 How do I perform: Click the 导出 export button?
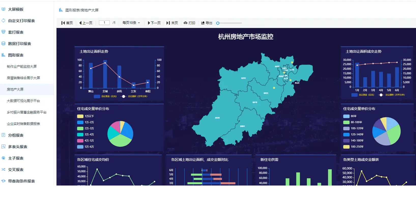[207, 23]
